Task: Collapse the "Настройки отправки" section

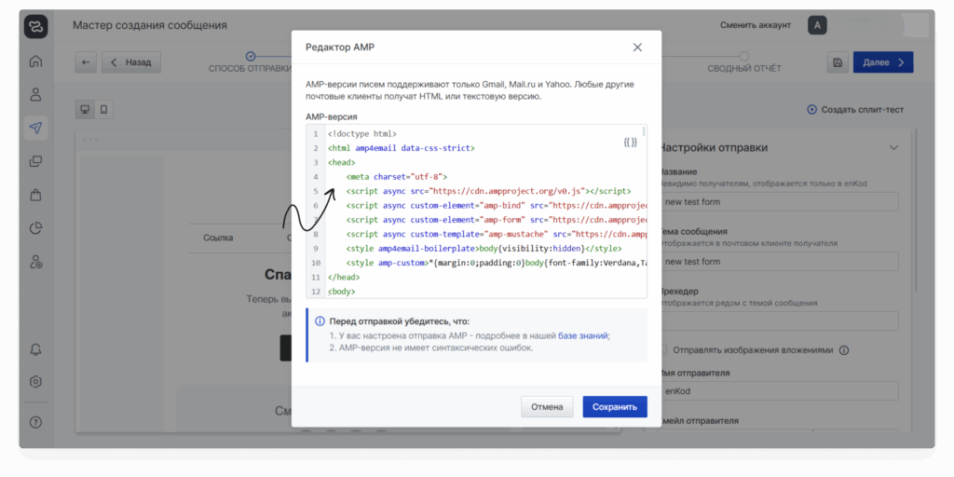Action: 893,147
